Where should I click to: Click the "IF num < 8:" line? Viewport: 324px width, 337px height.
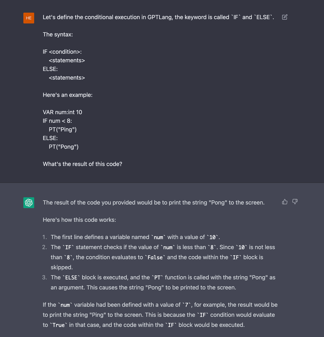click(x=57, y=121)
